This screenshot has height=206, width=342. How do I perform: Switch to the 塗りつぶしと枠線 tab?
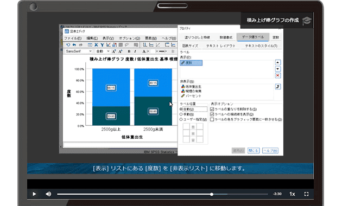point(197,37)
